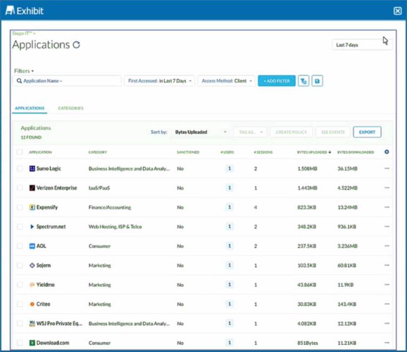Check the Spectrum.net row checkbox
Image resolution: width=407 pixels, height=352 pixels.
pyautogui.click(x=20, y=226)
